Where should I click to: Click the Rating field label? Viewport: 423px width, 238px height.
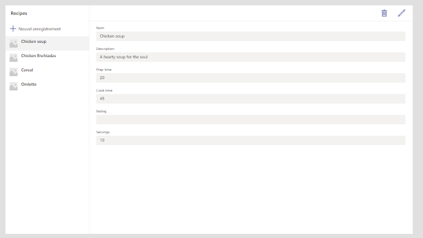coord(101,111)
